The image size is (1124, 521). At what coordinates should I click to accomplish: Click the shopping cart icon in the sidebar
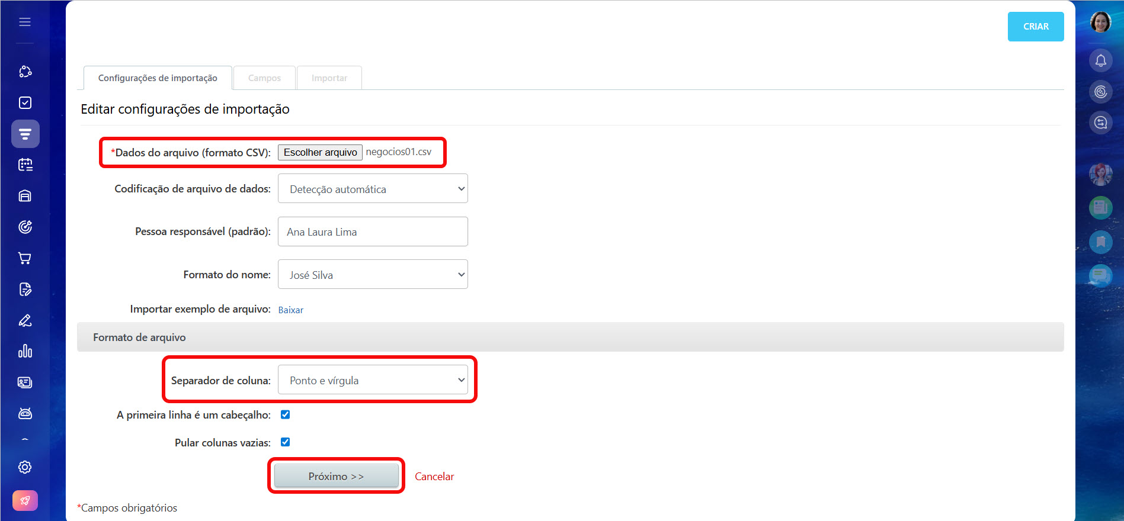point(25,258)
